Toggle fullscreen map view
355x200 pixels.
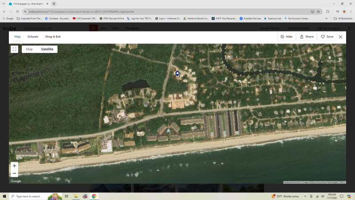(x=14, y=49)
